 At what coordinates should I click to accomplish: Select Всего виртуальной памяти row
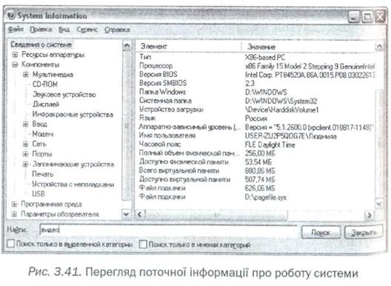pyautogui.click(x=257, y=170)
